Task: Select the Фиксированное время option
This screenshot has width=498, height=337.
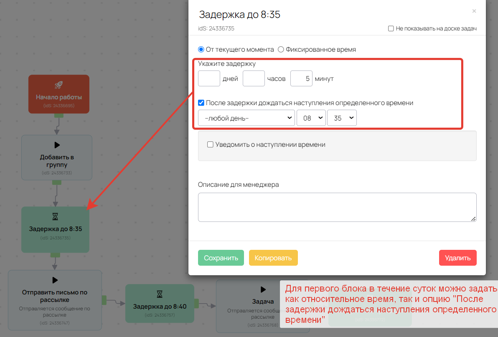Action: point(281,49)
